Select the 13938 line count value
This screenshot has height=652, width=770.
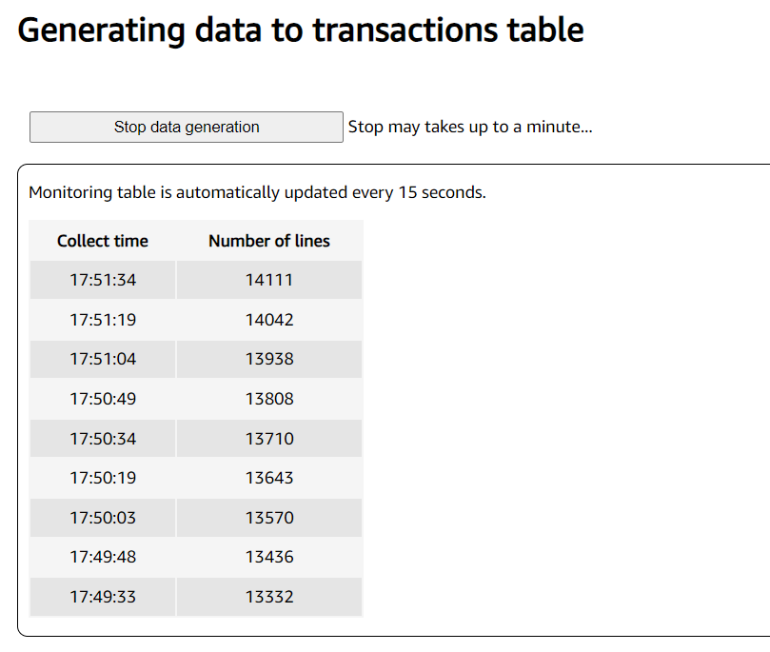(x=269, y=359)
